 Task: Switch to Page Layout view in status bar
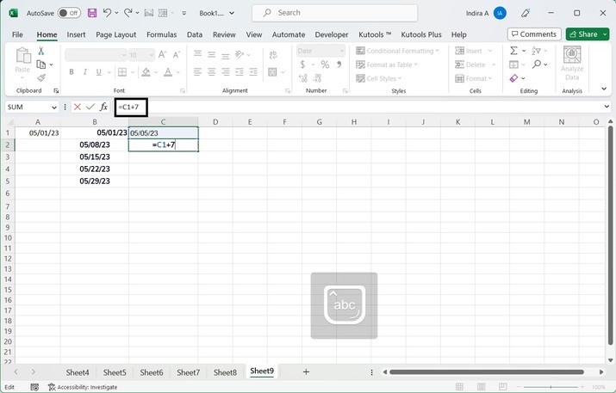point(480,387)
